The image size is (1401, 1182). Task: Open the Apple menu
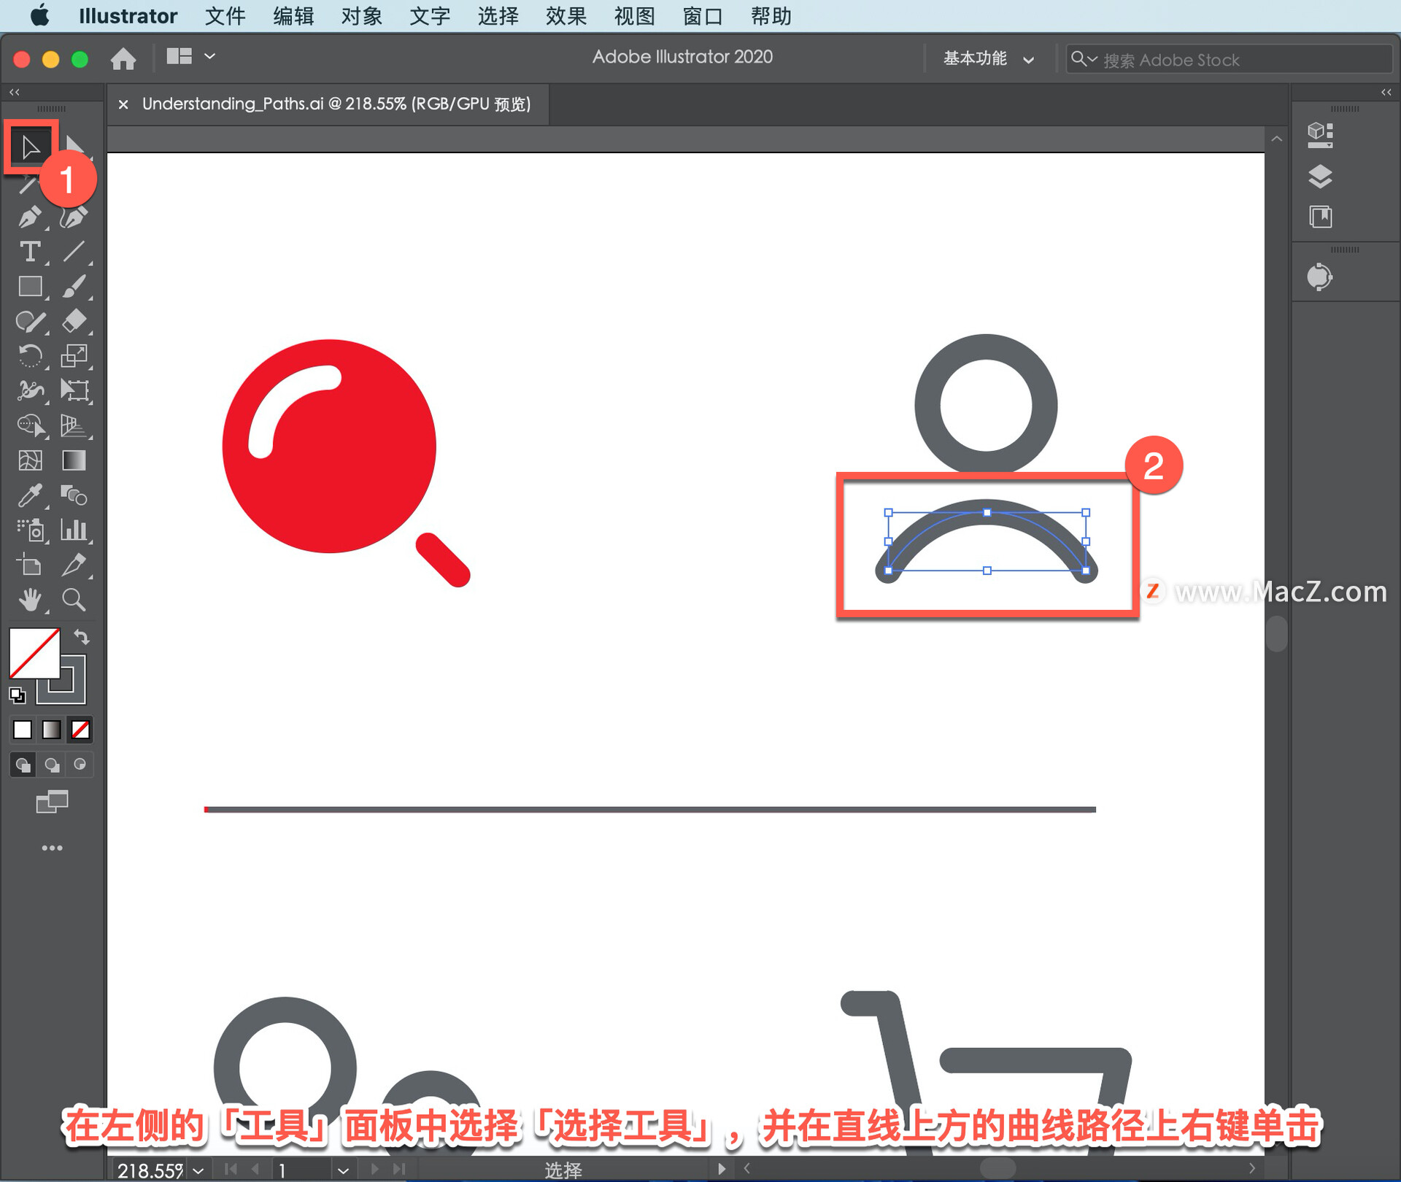(x=40, y=15)
